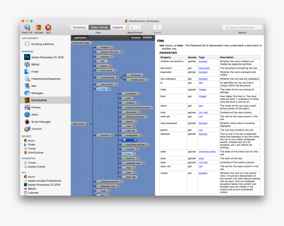Go back with the Back arrow
284x226 pixels.
132,27
